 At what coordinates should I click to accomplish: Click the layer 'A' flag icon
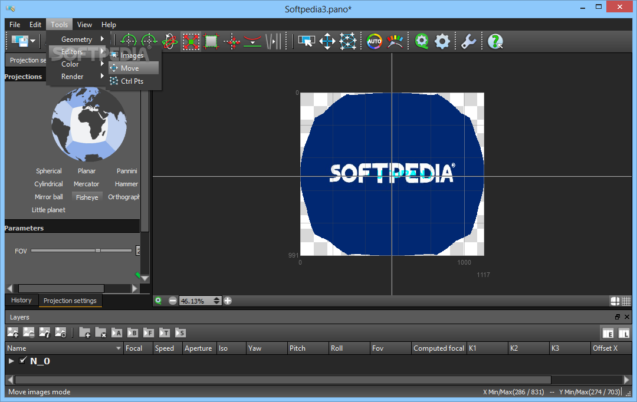(x=117, y=332)
